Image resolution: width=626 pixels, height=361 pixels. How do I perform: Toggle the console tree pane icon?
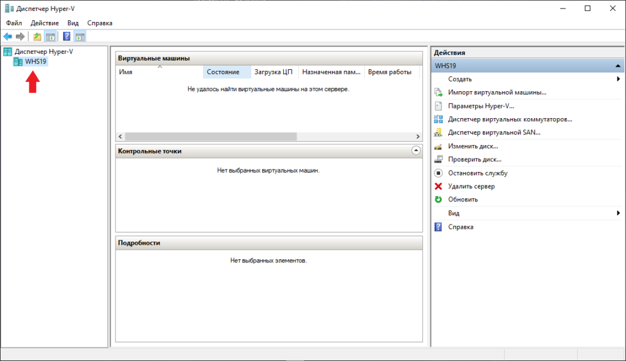pyautogui.click(x=50, y=37)
